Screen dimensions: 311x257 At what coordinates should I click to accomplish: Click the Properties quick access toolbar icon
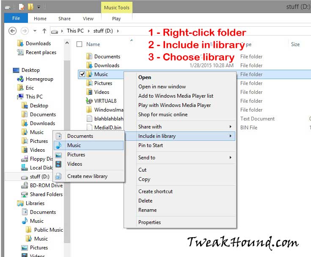(x=22, y=7)
